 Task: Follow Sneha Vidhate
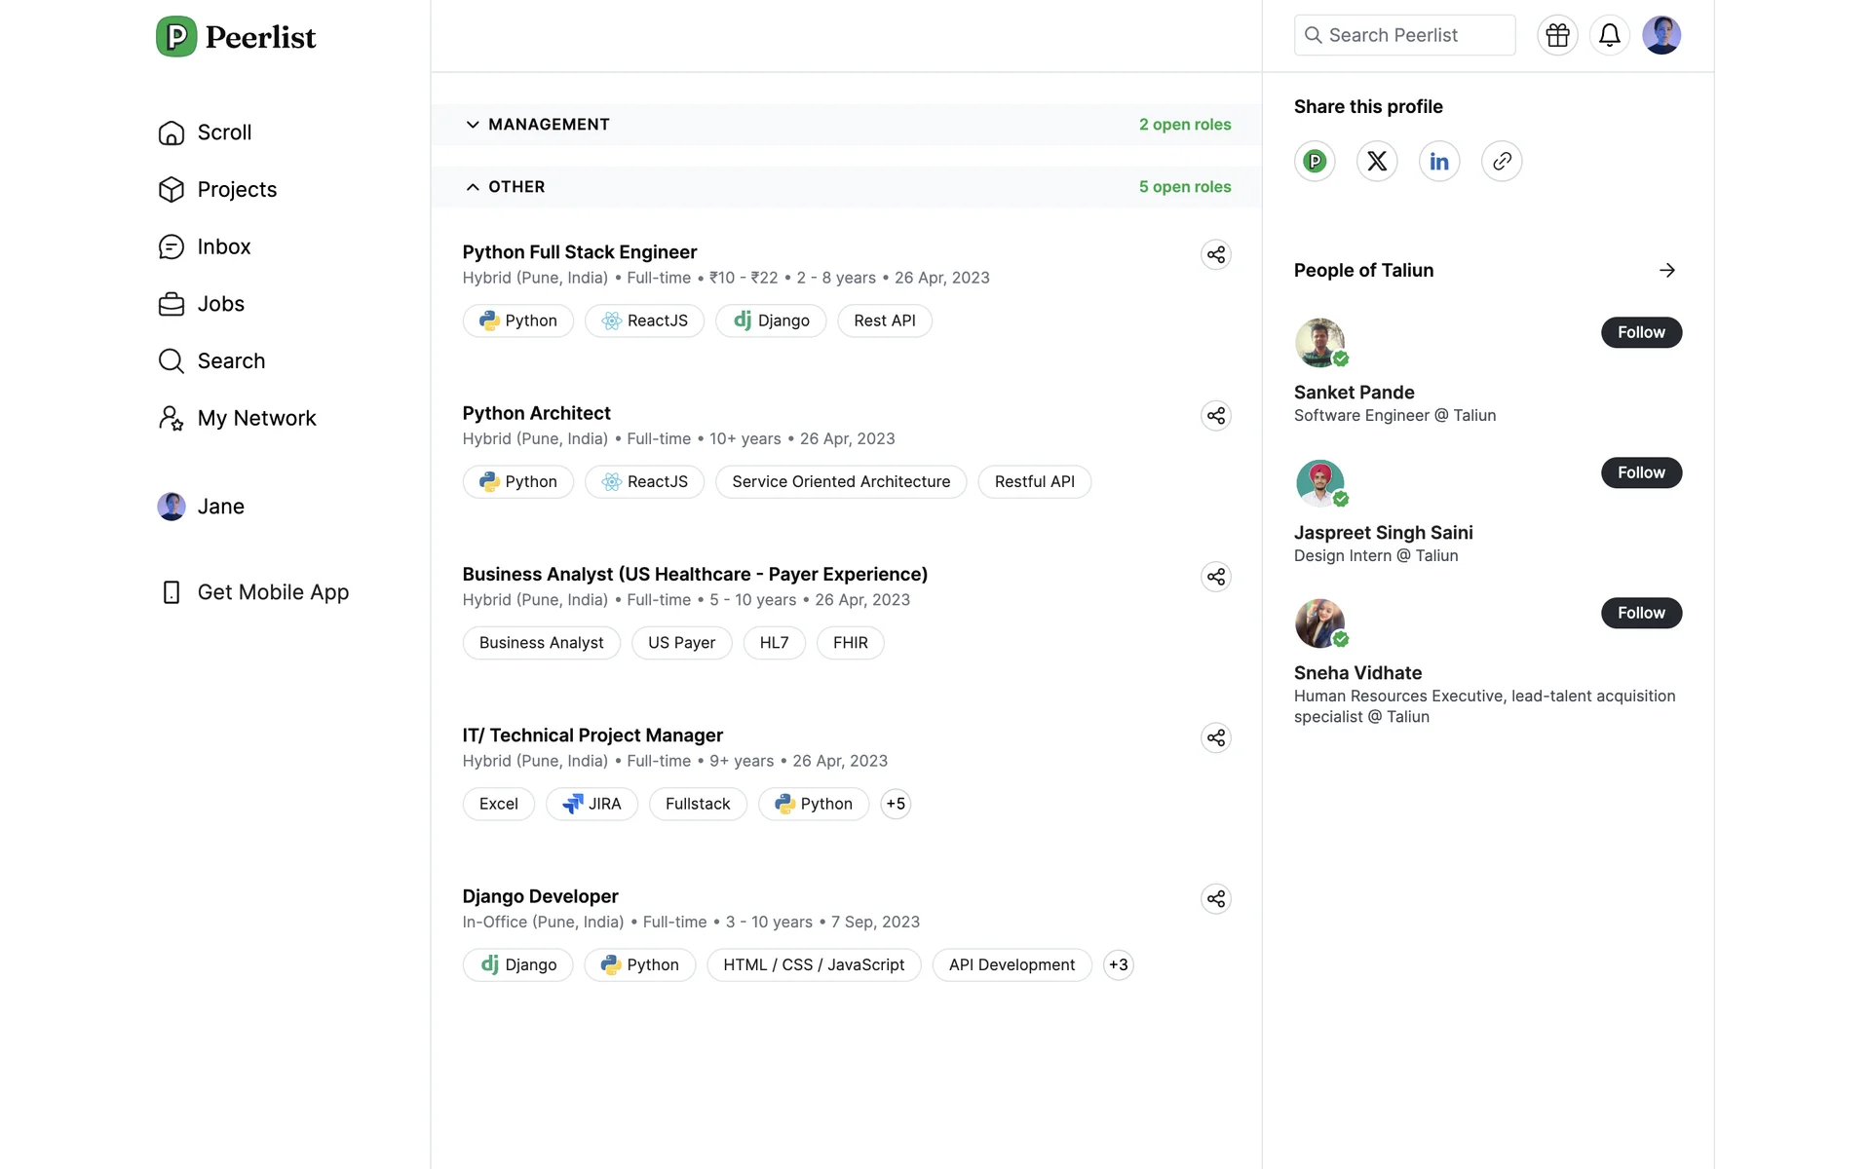(1640, 613)
